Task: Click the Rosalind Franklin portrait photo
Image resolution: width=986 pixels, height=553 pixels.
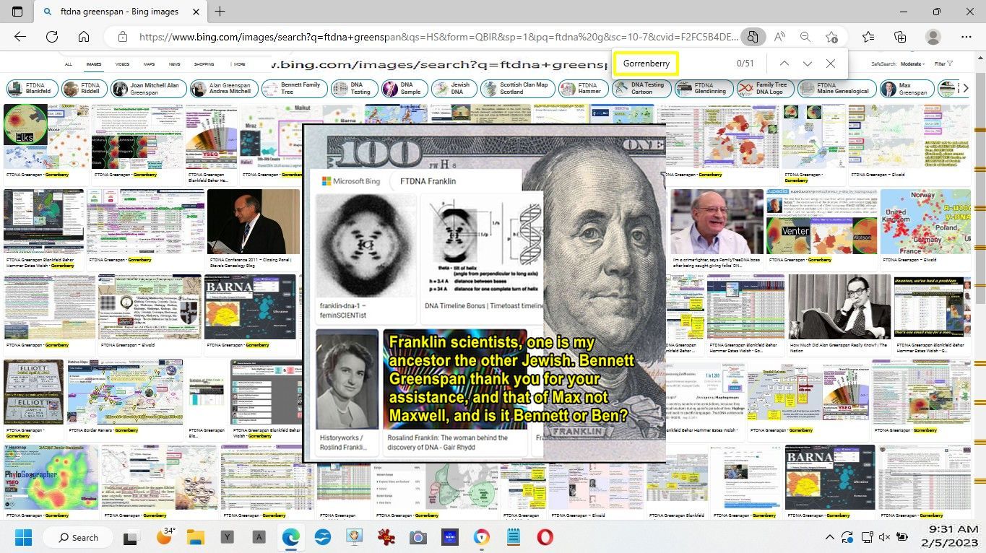Action: [347, 379]
